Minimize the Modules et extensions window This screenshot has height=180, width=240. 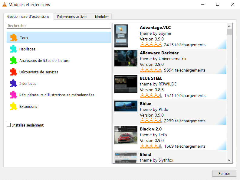click(x=203, y=4)
